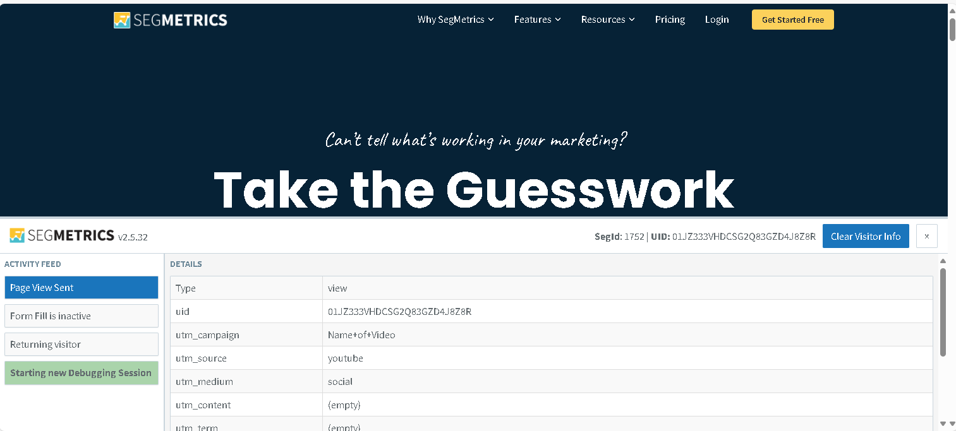Screen dimensions: 956x431
Task: Close the debugger panel with X button
Action: 926,236
